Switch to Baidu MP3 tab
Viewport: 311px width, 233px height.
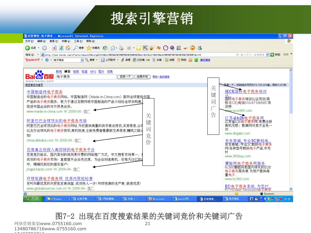(x=93, y=72)
